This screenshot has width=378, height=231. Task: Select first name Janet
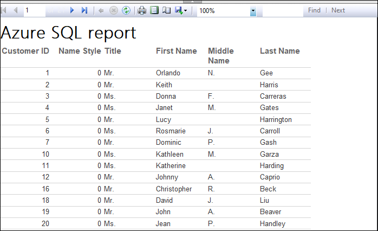click(x=164, y=107)
